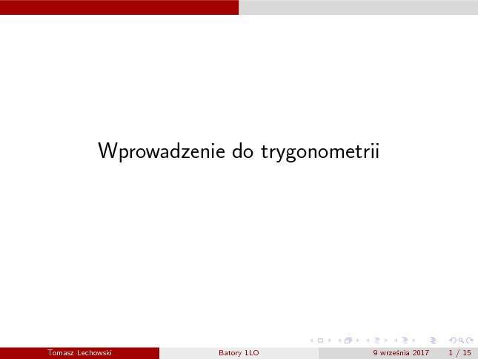Click the slide rectangle navigation icon

320,340
